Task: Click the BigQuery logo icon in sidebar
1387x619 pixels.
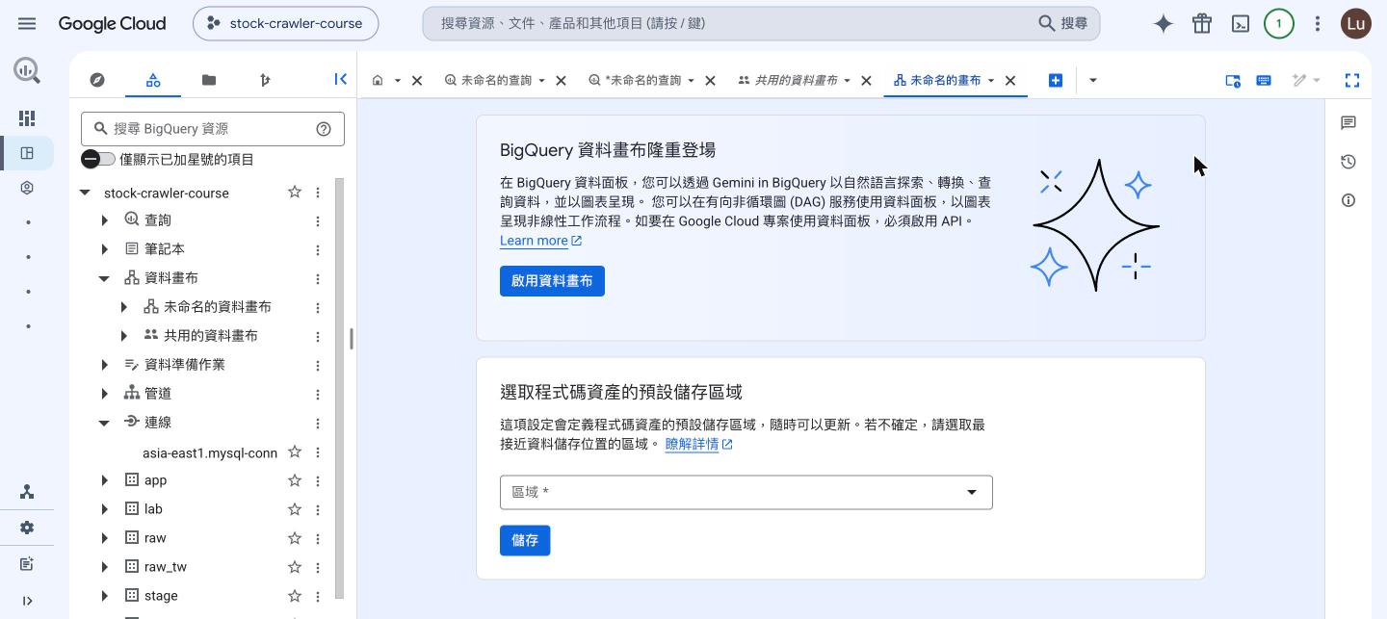Action: click(x=27, y=69)
